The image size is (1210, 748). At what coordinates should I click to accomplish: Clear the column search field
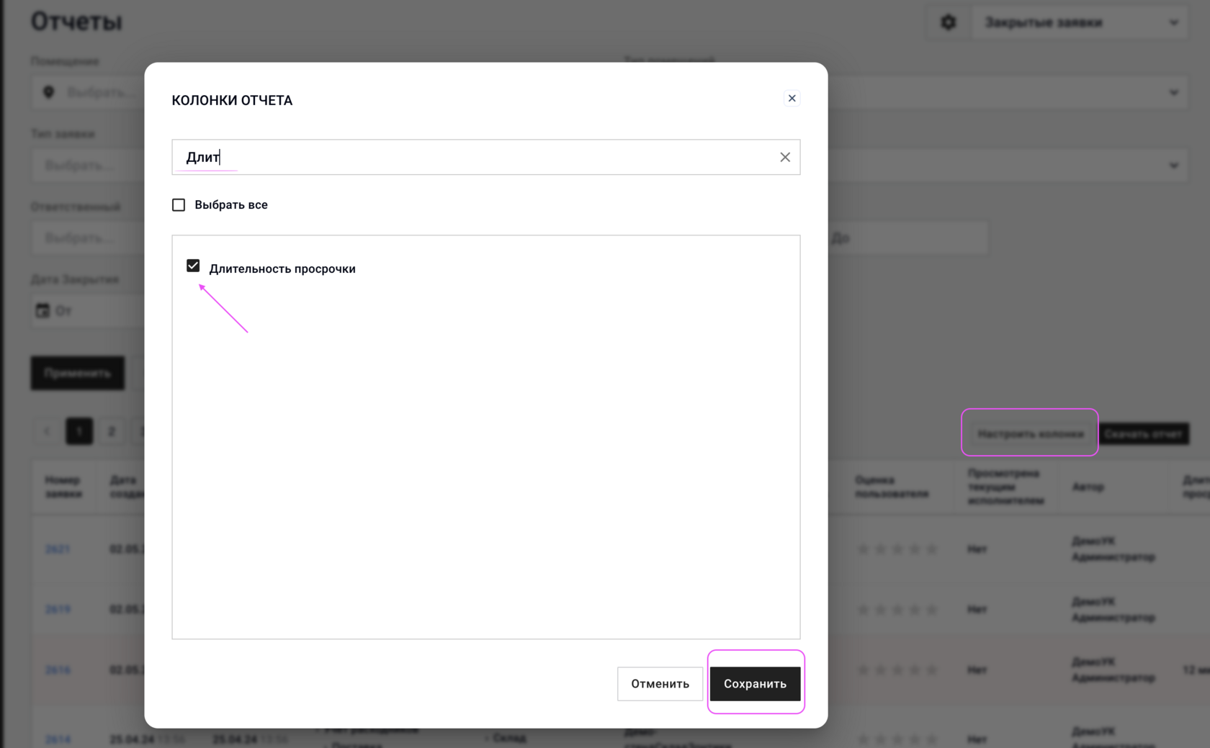785,157
